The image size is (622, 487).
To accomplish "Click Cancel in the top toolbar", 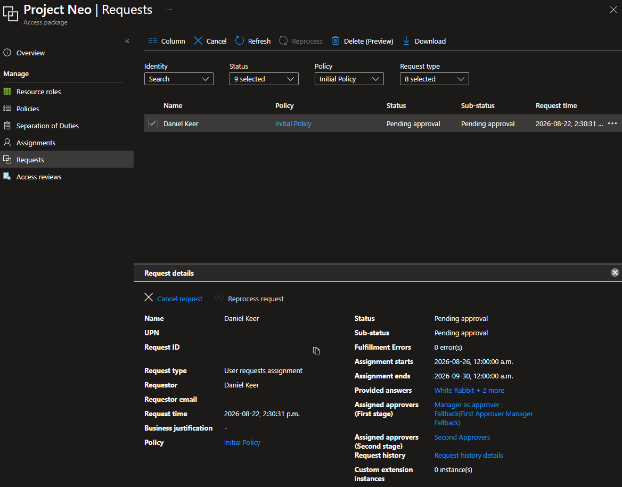I will (x=210, y=41).
